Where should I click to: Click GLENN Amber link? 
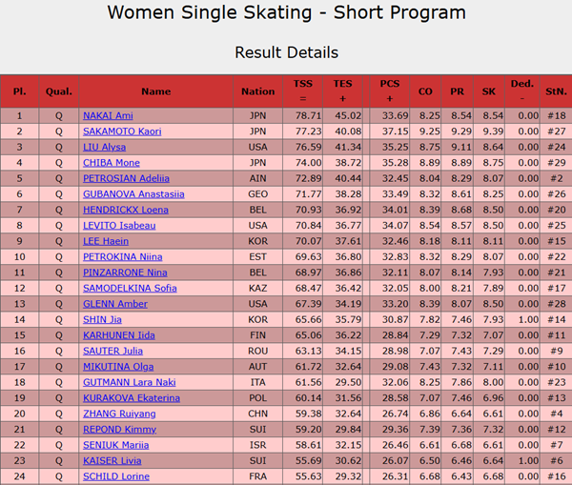(x=115, y=304)
